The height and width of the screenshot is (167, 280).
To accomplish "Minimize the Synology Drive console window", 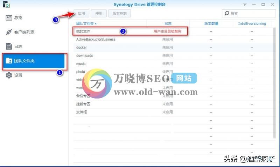I will click(254, 4).
